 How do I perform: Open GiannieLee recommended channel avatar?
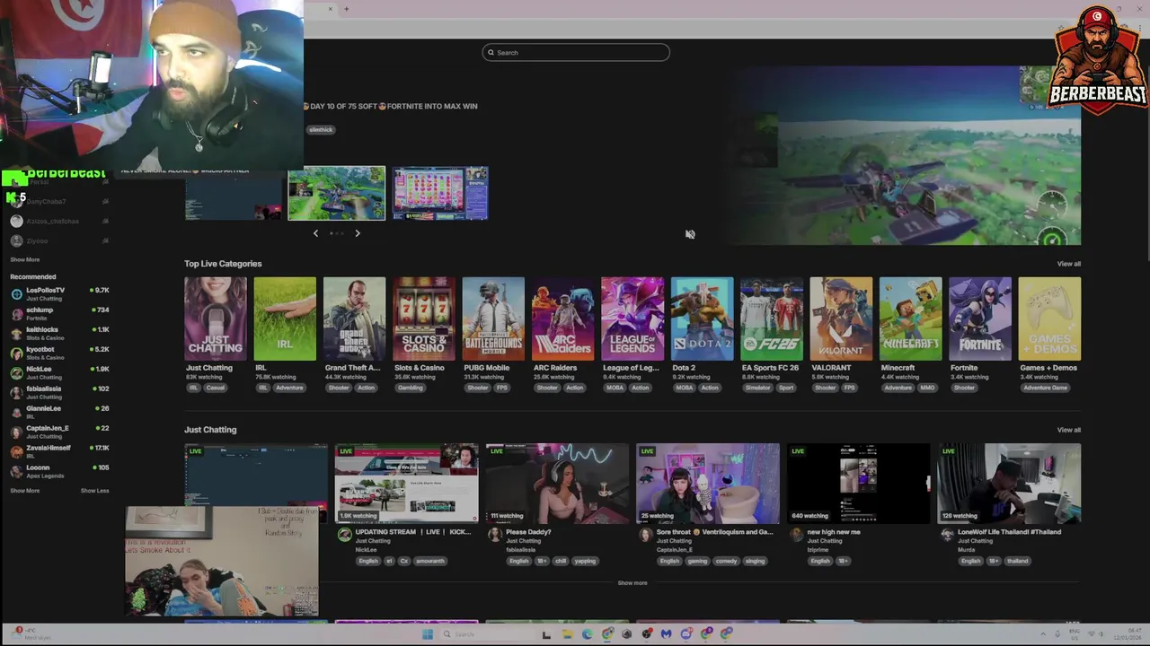click(x=16, y=412)
